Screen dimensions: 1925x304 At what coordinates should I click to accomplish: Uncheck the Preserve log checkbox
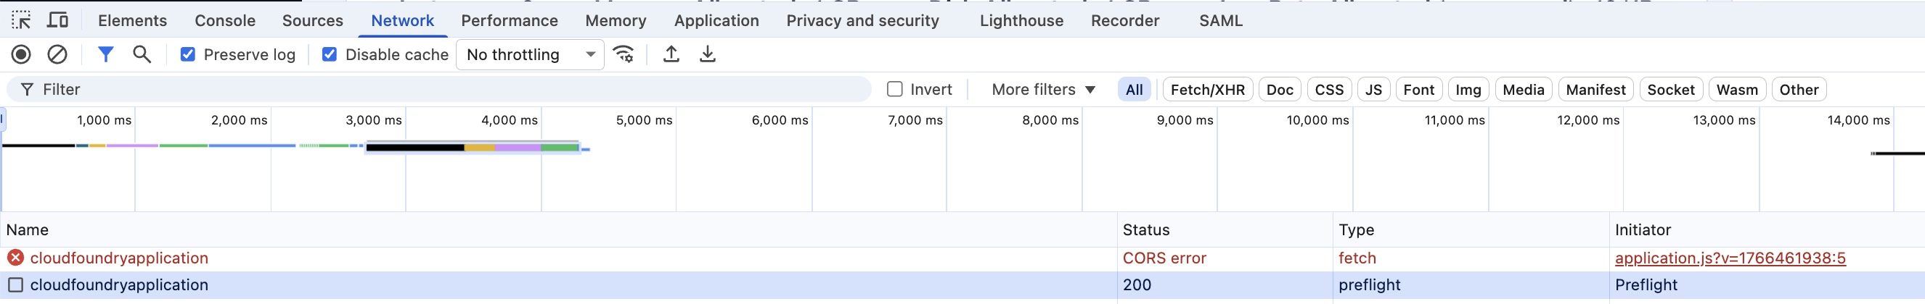(x=187, y=54)
